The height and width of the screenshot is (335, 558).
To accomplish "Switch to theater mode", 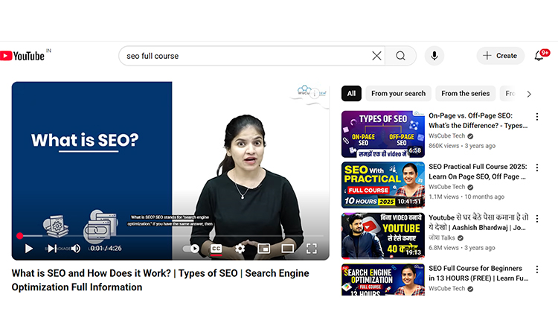I will tap(287, 249).
